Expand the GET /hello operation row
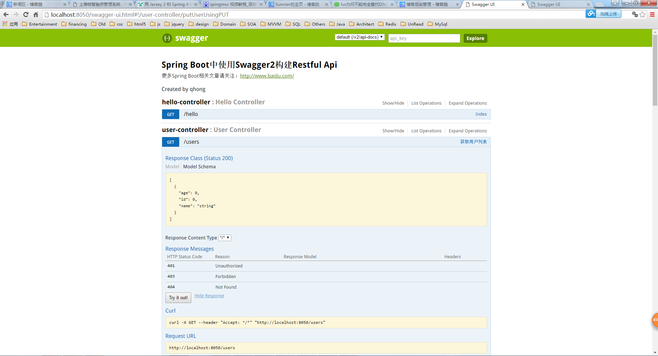 pos(326,114)
